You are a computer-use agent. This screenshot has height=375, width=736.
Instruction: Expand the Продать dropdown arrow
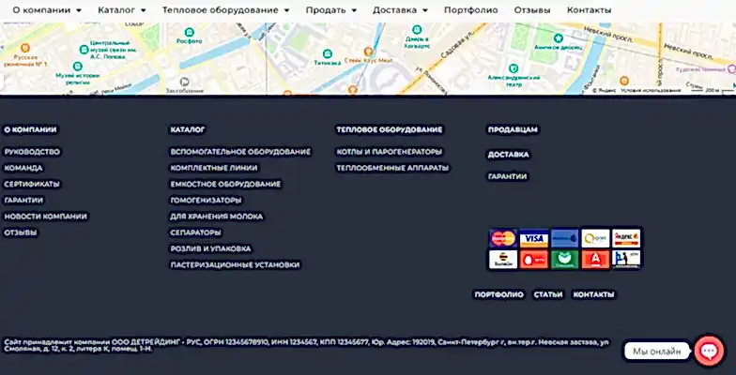click(x=354, y=10)
